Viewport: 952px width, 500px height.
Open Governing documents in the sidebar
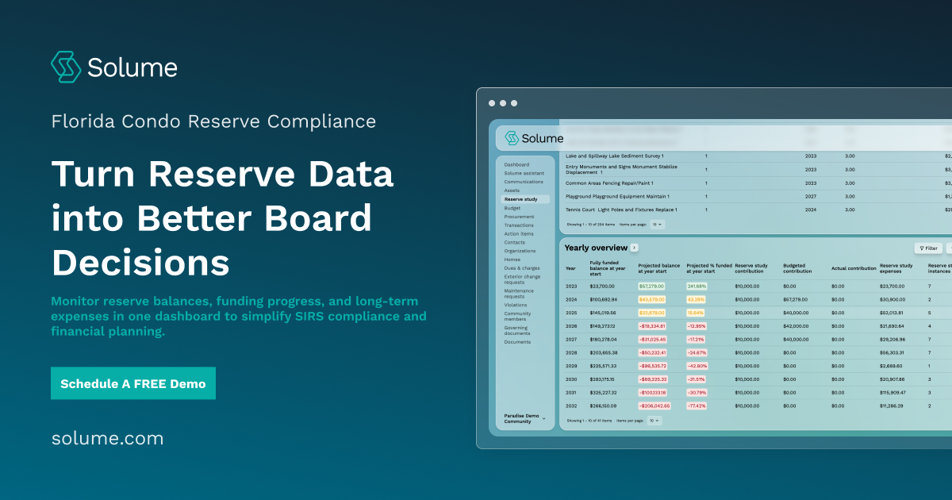(519, 330)
